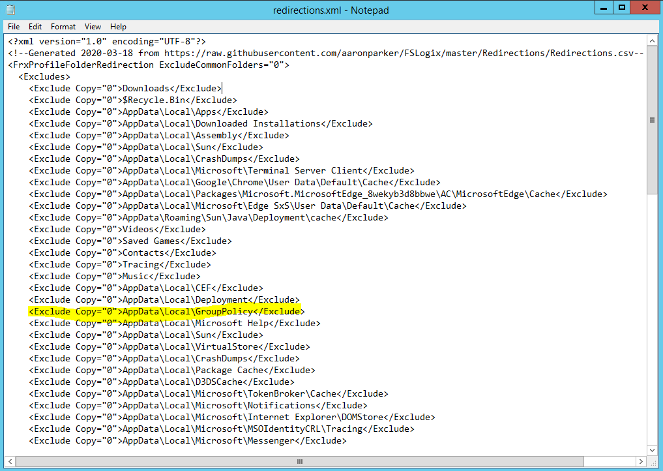Click the $Recycle.Bin exclude line
Viewport: 663px width, 471px height.
tap(133, 100)
